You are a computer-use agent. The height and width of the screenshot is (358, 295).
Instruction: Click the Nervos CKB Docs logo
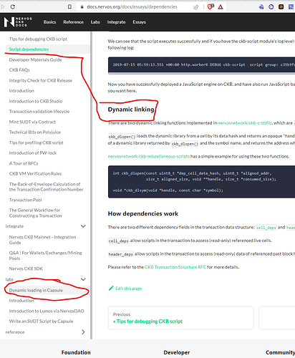tap(18, 22)
